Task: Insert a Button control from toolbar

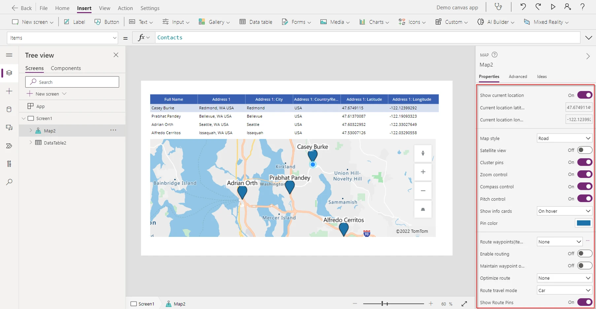Action: (x=107, y=22)
